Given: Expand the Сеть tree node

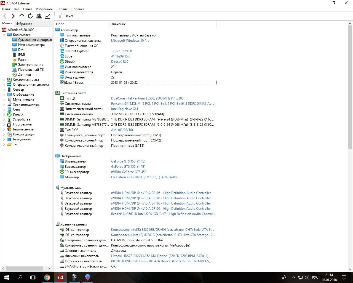Looking at the screenshot, I should click(4, 109).
